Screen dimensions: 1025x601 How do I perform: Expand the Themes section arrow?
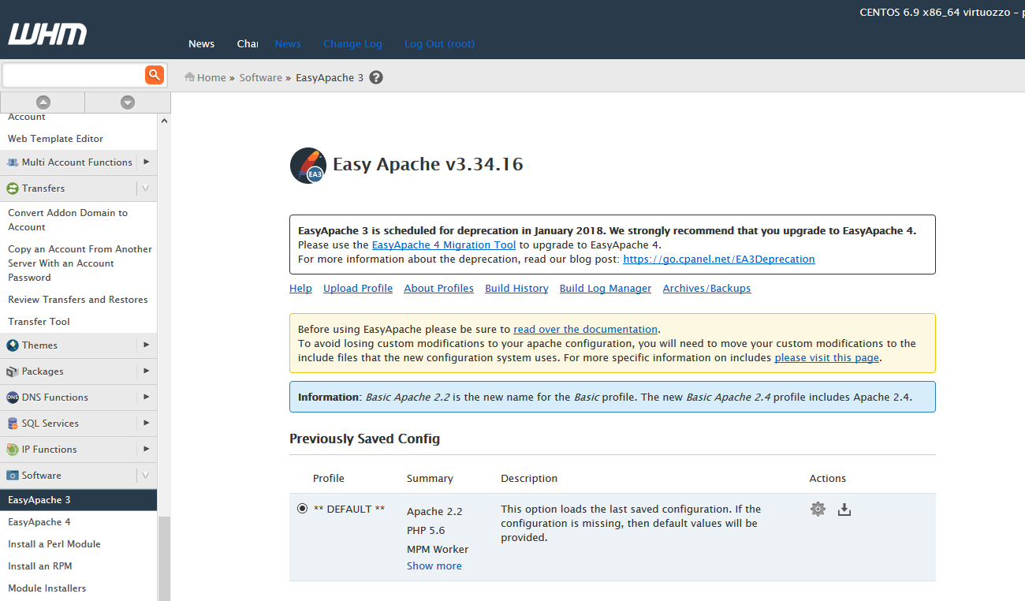(147, 345)
